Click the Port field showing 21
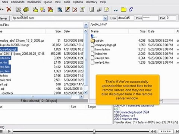The image size is (179, 134). (x=171, y=18)
